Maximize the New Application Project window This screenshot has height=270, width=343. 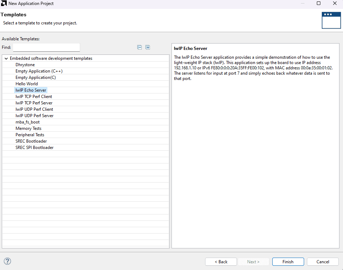click(319, 4)
